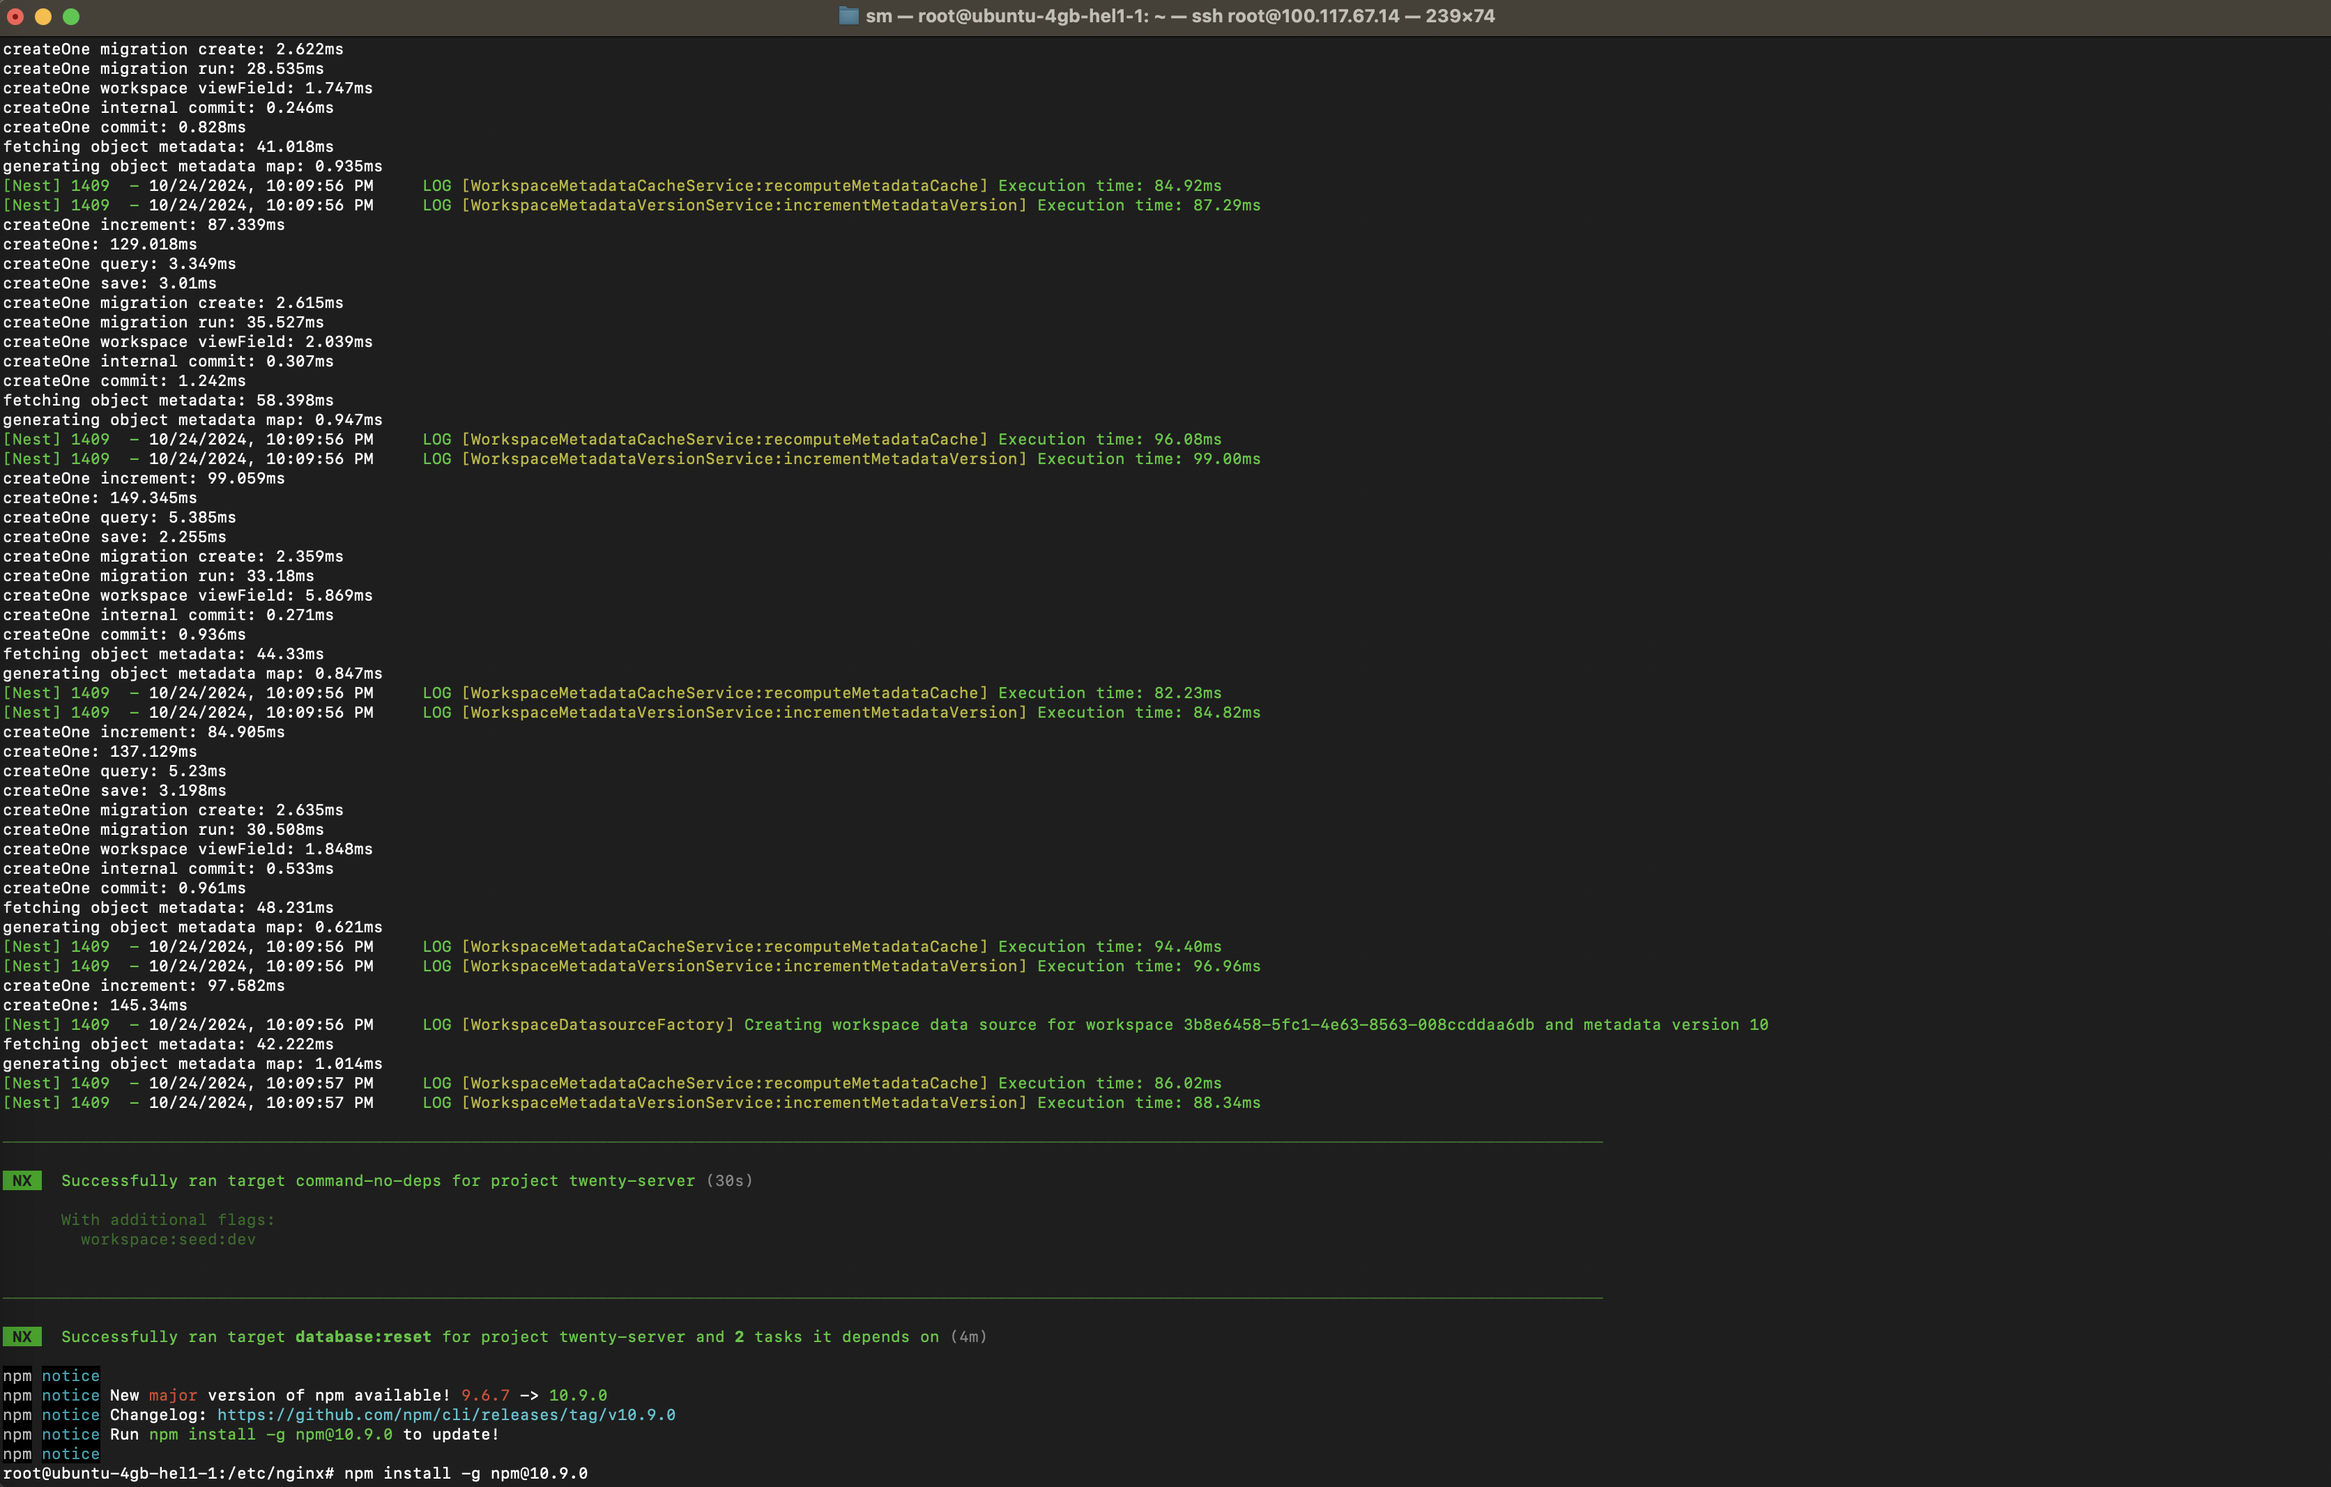Image resolution: width=2331 pixels, height=1487 pixels.
Task: Click 'Execution time: 87.29ms' log entry
Action: [x=1149, y=204]
